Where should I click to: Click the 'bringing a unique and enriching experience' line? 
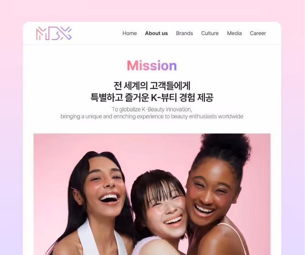[x=152, y=116]
